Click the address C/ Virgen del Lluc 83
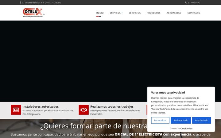The image size is (221, 138). point(41,2)
